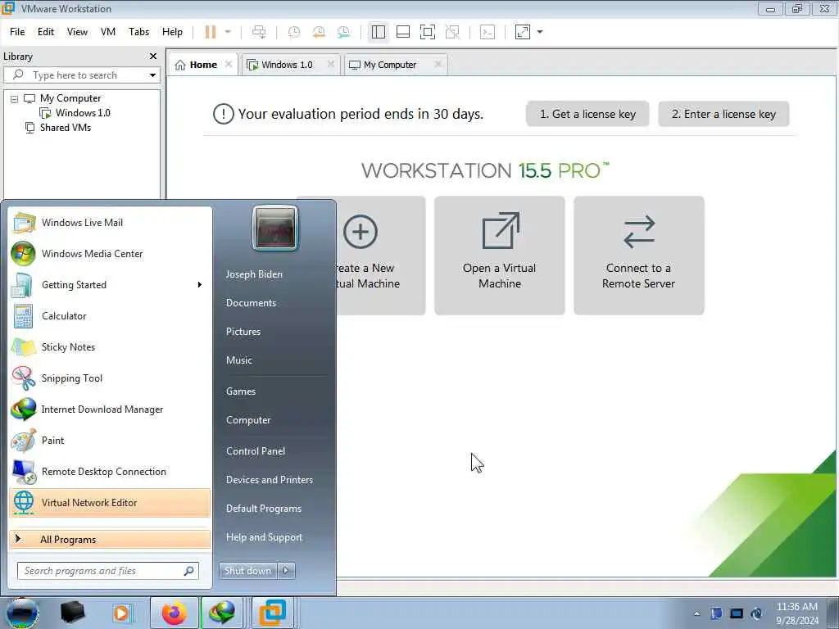Open the Help menu

click(x=172, y=32)
